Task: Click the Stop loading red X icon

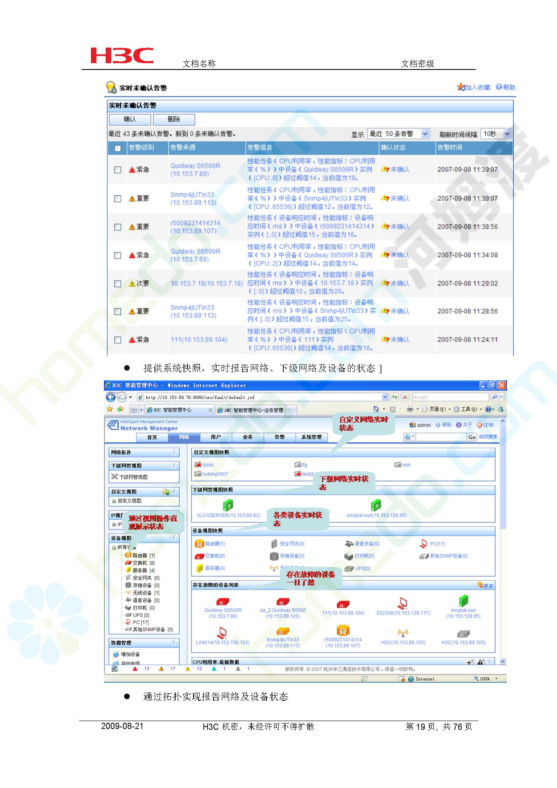Action: [x=405, y=397]
